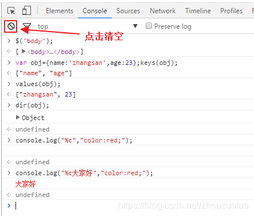Switch to the Console tab

(x=95, y=11)
